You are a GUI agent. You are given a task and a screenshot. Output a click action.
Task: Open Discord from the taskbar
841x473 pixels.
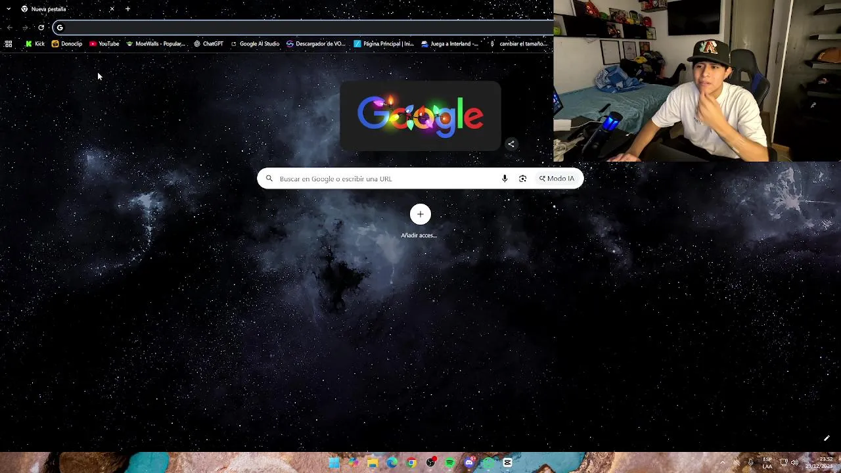pos(469,462)
